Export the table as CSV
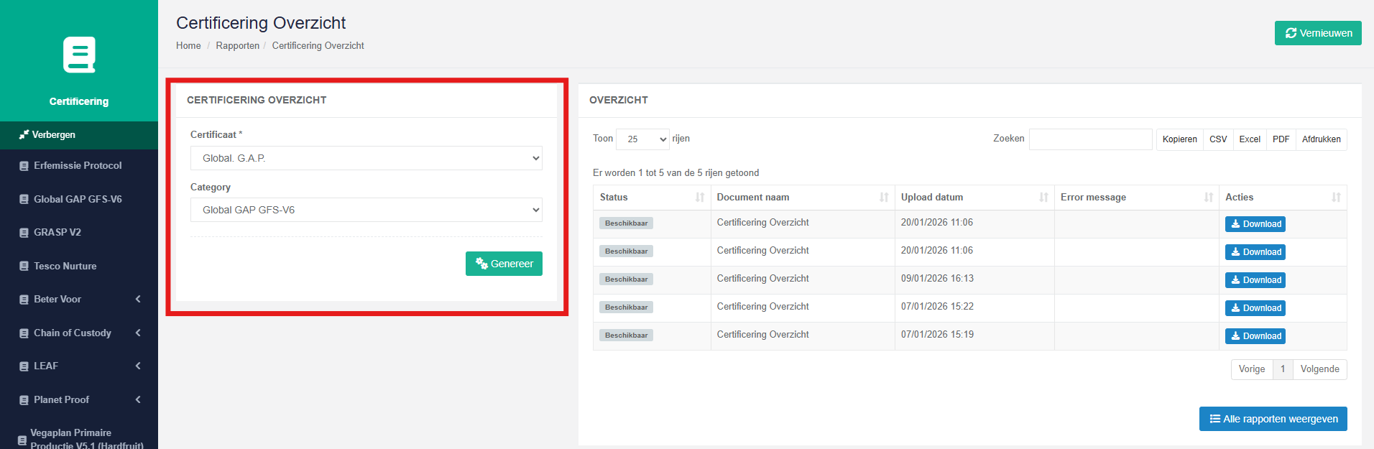1374x449 pixels. 1218,139
